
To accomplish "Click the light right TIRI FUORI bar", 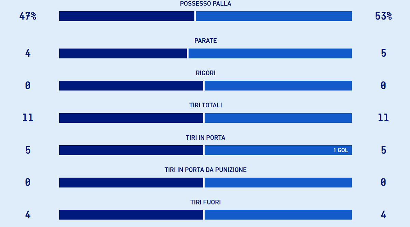I will click(278, 215).
